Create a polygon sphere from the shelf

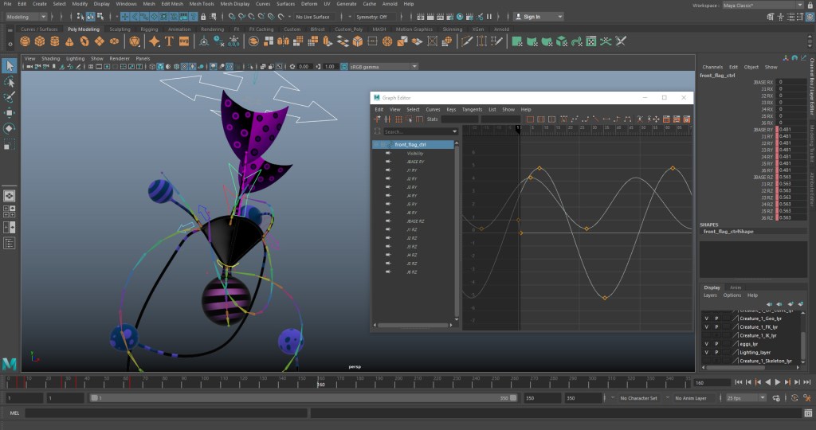[25, 41]
